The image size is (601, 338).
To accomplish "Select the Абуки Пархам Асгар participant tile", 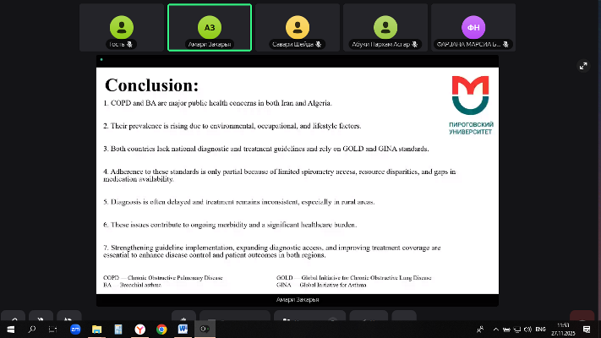I will coord(385,28).
